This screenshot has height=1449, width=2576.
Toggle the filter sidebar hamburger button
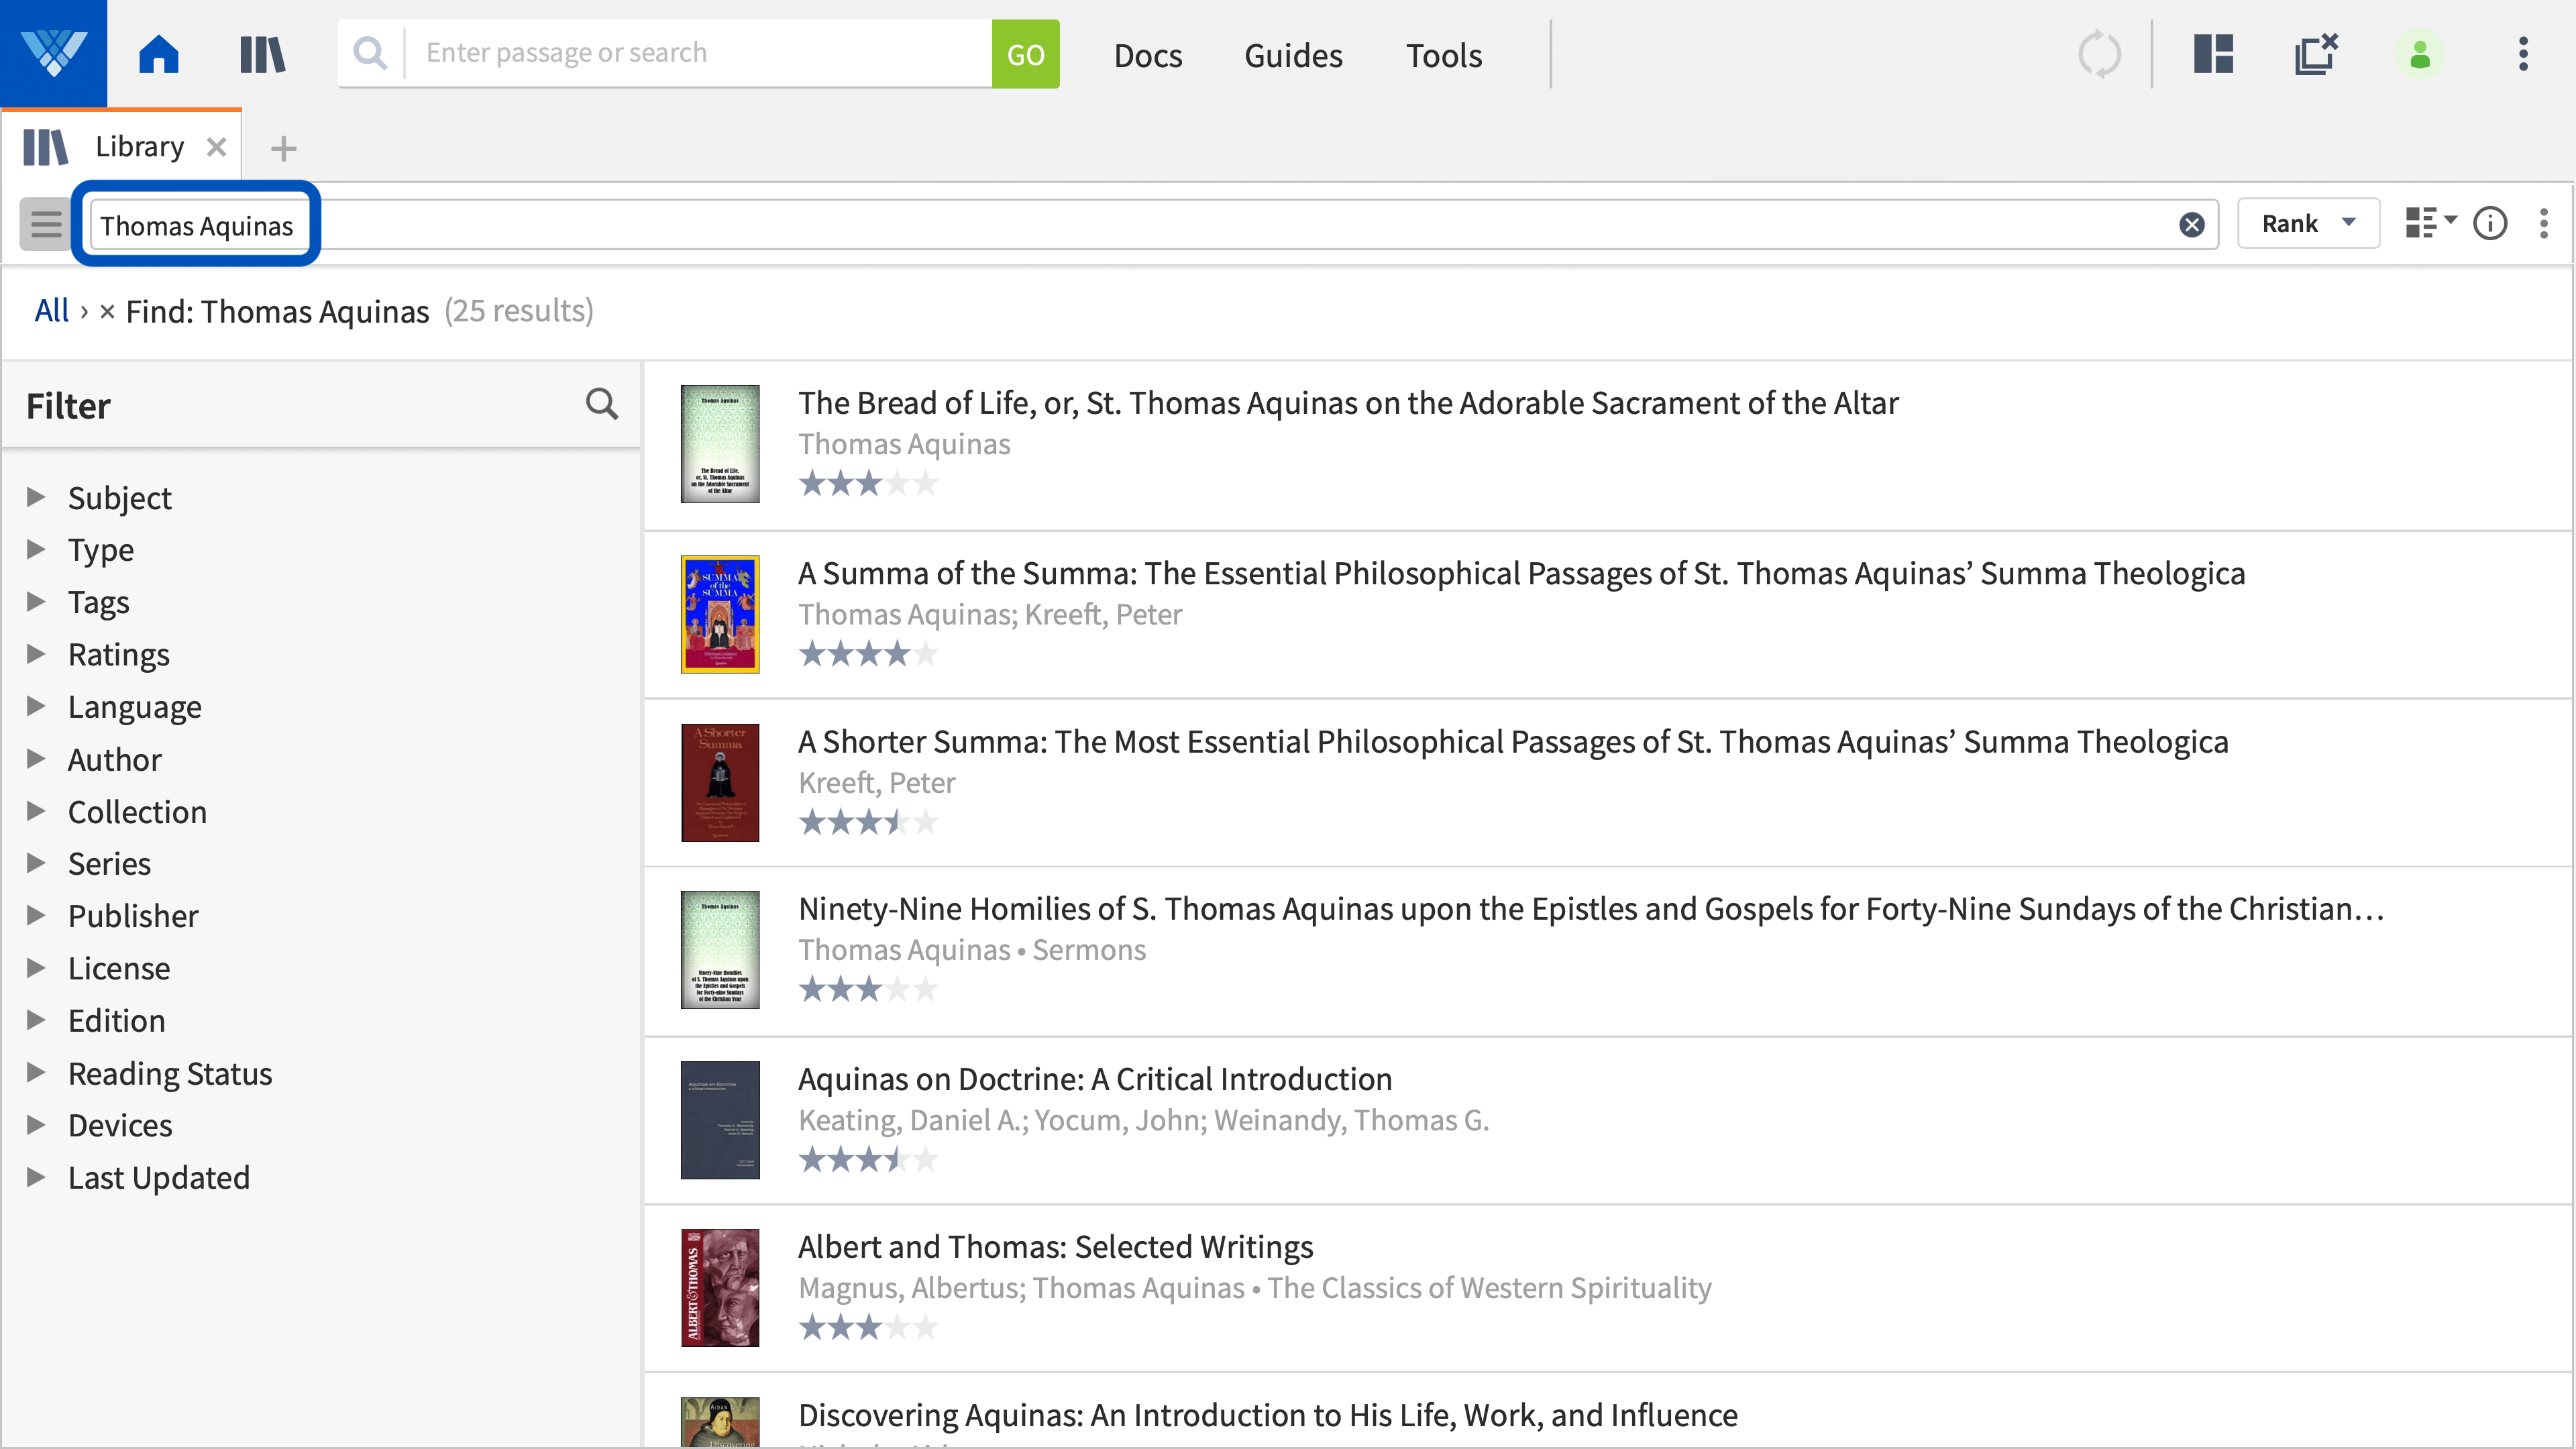pos(45,224)
